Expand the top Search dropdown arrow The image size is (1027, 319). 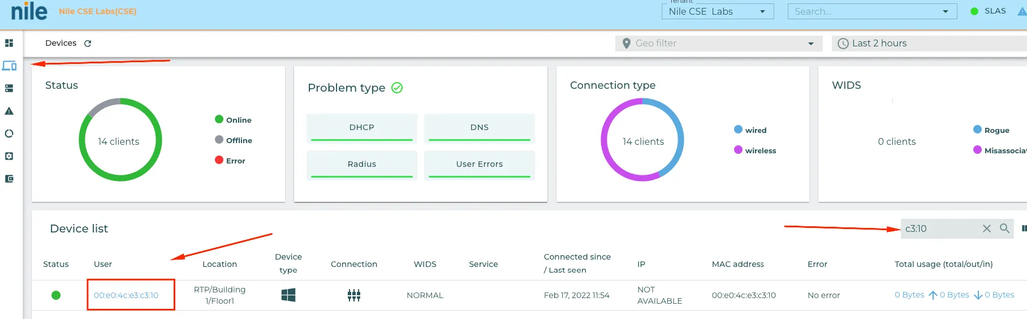(946, 11)
